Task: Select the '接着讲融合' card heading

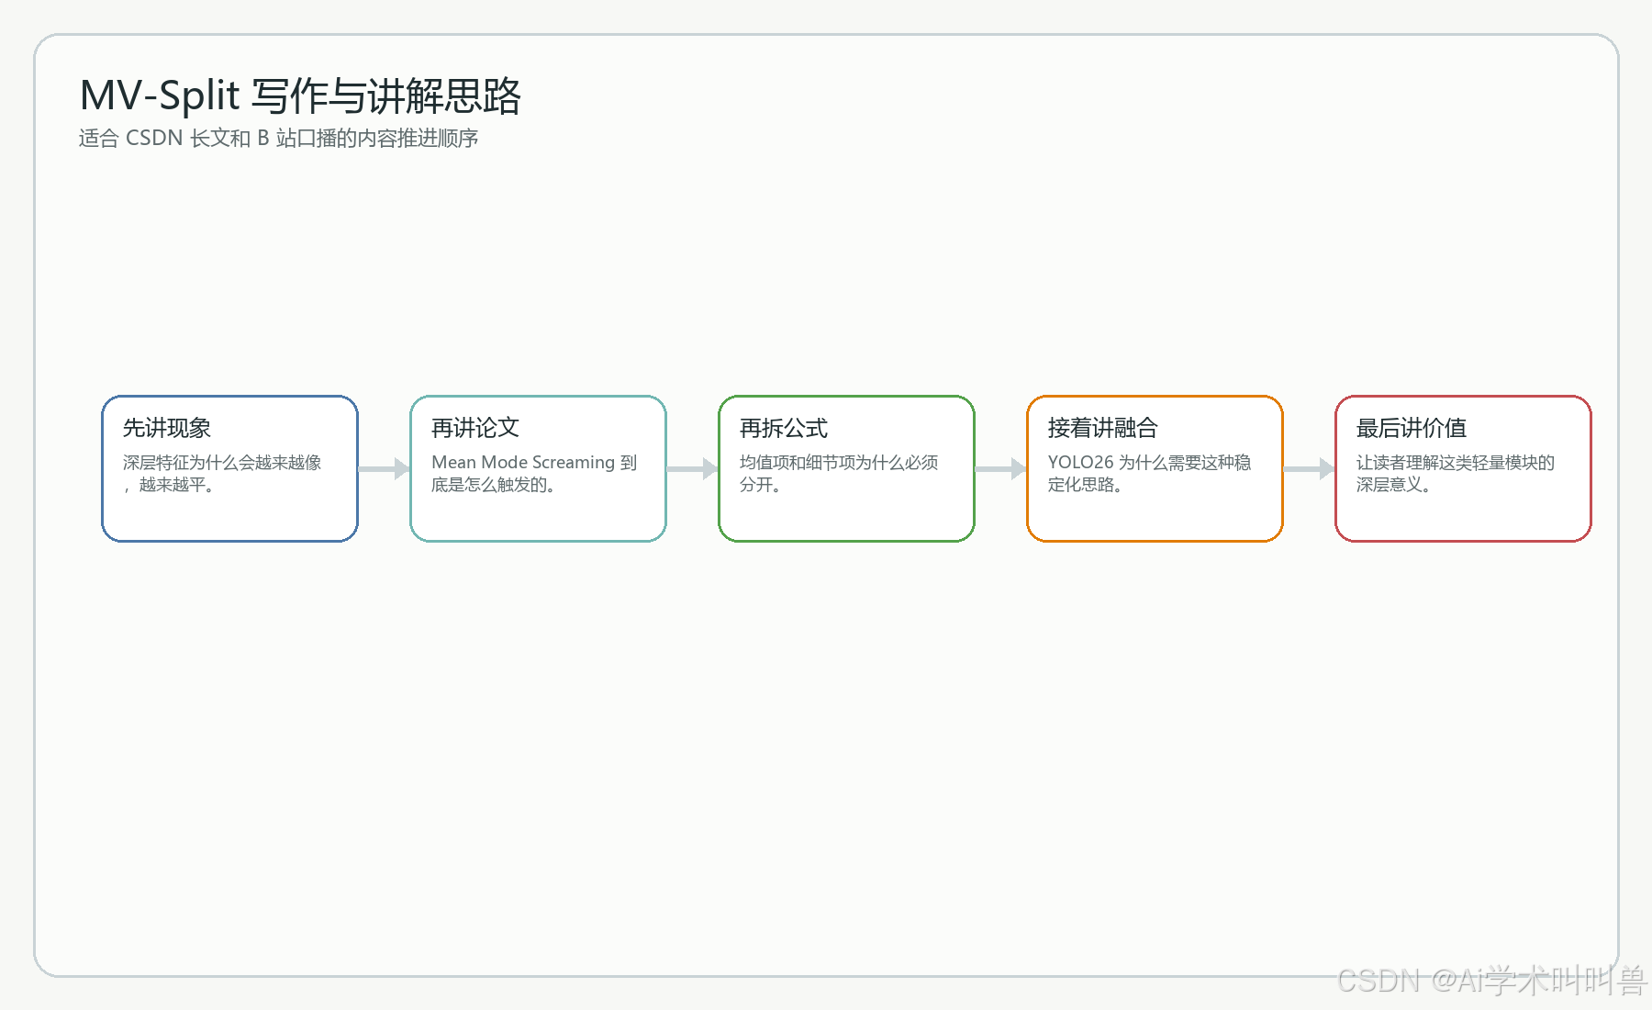Action: 1103,428
